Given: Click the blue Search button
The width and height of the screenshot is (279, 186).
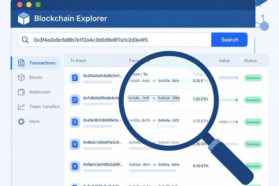Looking at the screenshot, I should click(x=229, y=40).
